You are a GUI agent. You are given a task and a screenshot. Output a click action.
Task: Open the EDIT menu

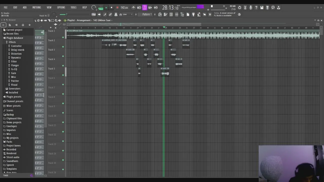coord(15,8)
